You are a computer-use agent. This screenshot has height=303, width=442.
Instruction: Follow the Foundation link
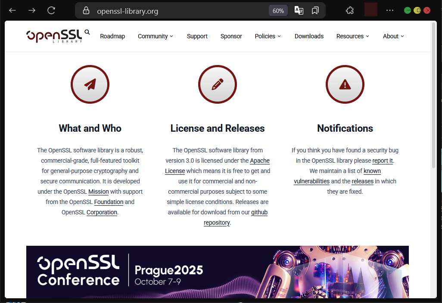click(x=109, y=202)
